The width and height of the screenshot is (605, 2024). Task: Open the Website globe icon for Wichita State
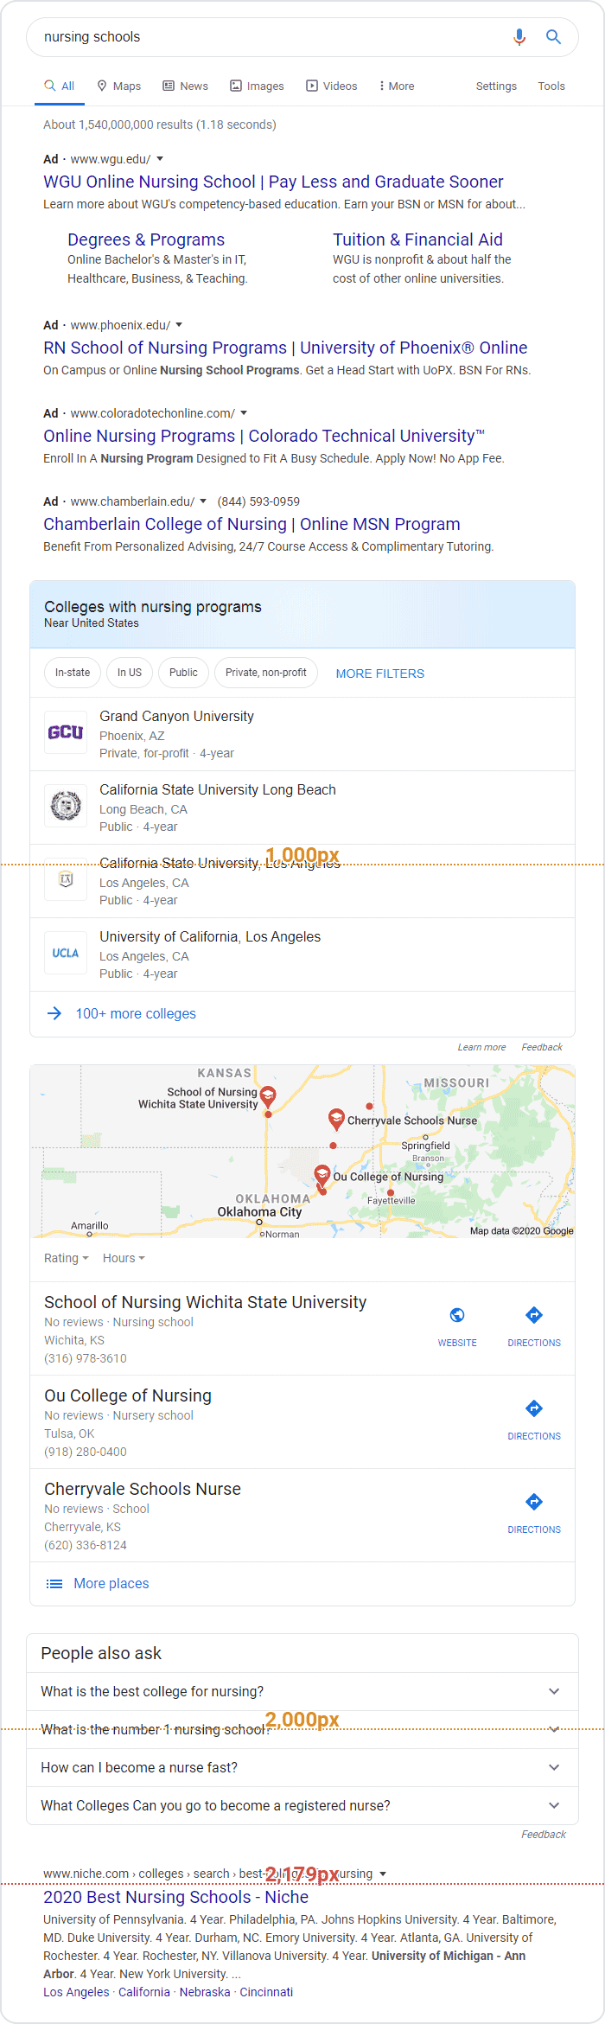(x=457, y=1316)
